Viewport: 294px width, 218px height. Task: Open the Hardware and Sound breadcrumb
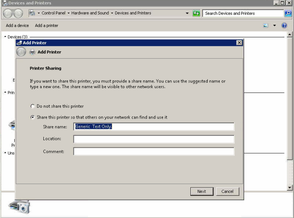[90, 13]
